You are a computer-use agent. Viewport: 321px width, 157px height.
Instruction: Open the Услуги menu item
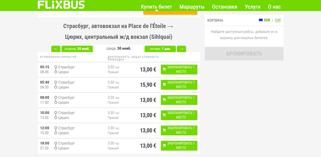pyautogui.click(x=252, y=7)
